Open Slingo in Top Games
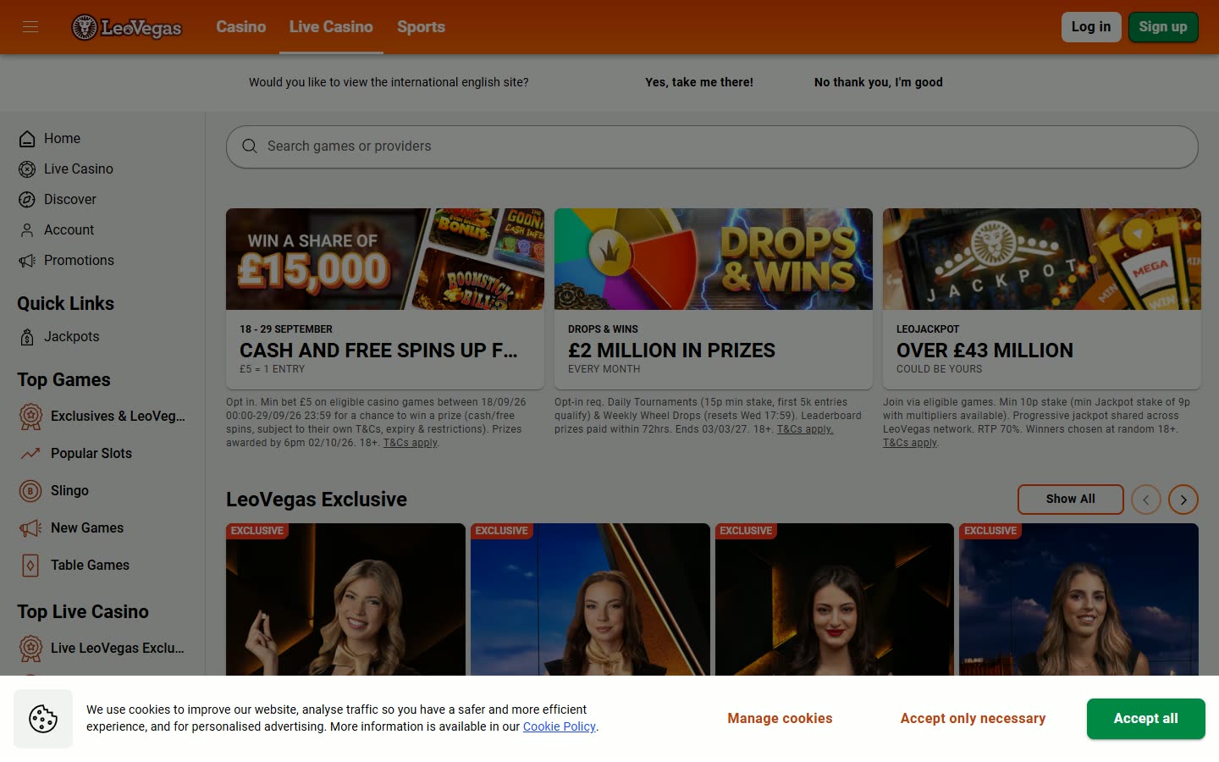This screenshot has height=762, width=1219. [69, 491]
